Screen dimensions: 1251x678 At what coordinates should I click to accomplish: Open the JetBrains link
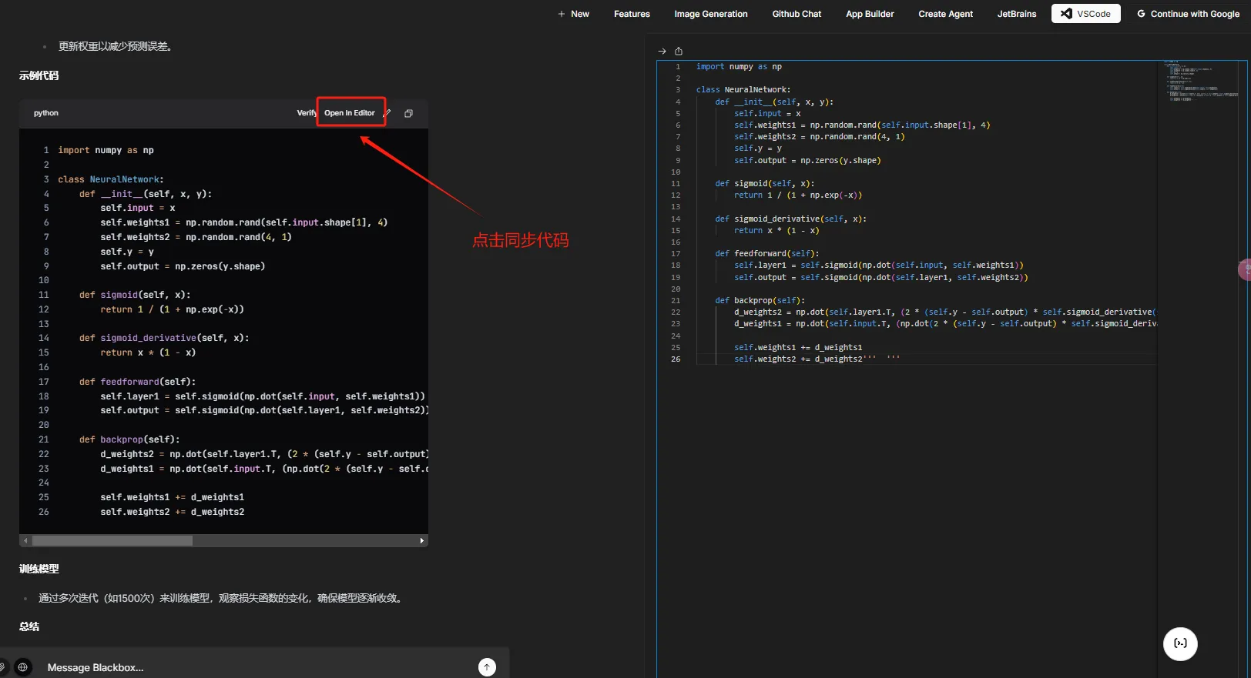tap(1016, 14)
